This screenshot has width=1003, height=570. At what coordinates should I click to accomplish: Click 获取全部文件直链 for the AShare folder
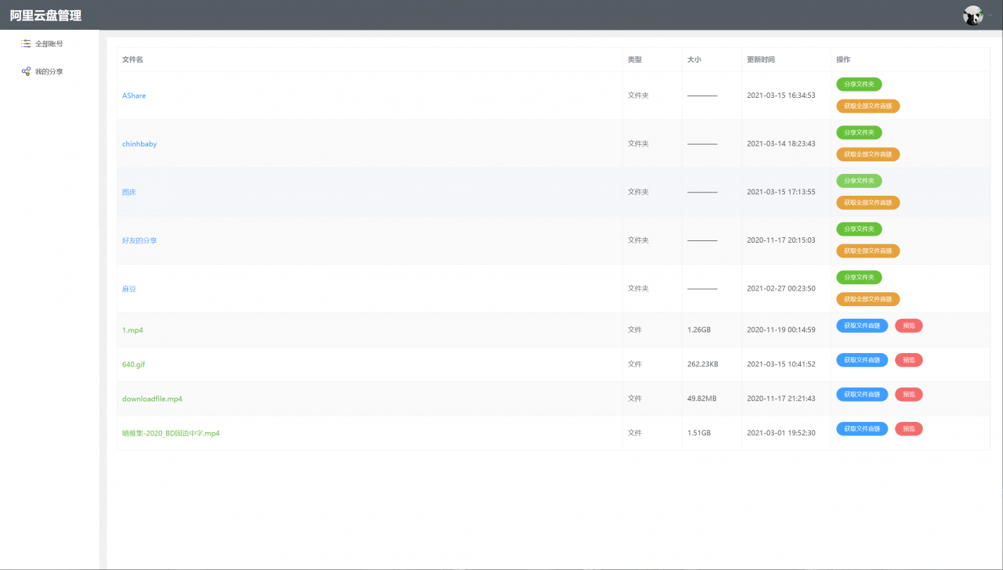click(x=868, y=106)
